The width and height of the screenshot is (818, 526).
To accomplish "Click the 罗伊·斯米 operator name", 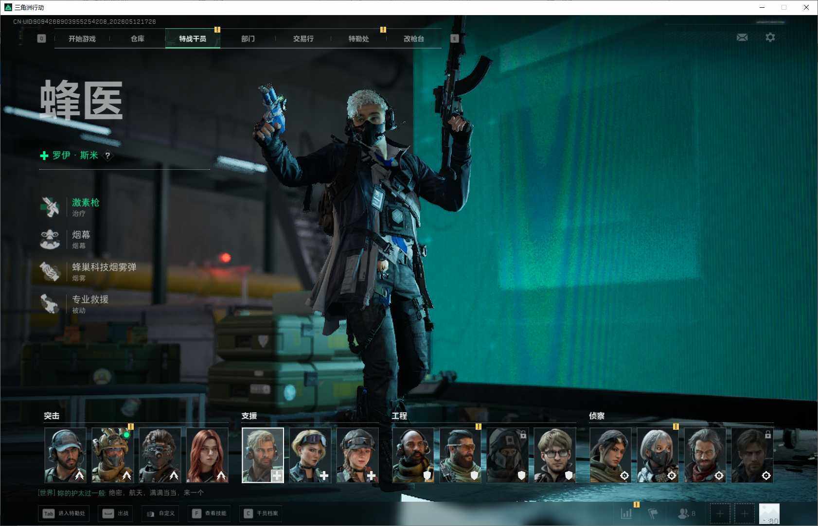I will tap(75, 156).
